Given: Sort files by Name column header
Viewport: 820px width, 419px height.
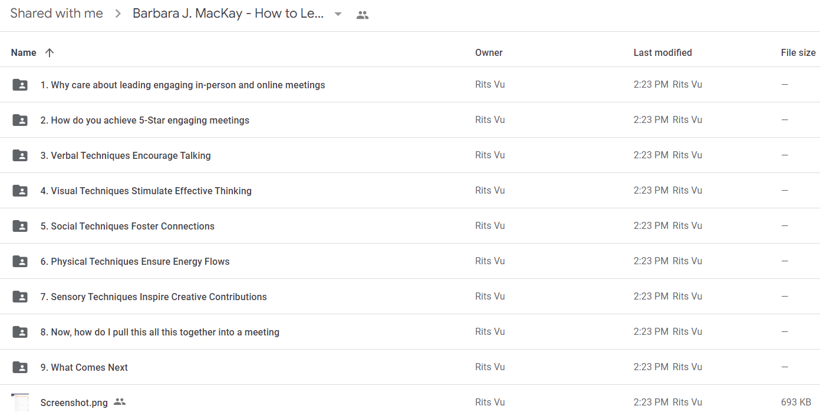Looking at the screenshot, I should (x=24, y=52).
